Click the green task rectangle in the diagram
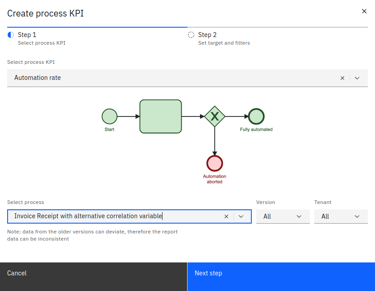Screen dimensions: 375x291 pos(161,116)
